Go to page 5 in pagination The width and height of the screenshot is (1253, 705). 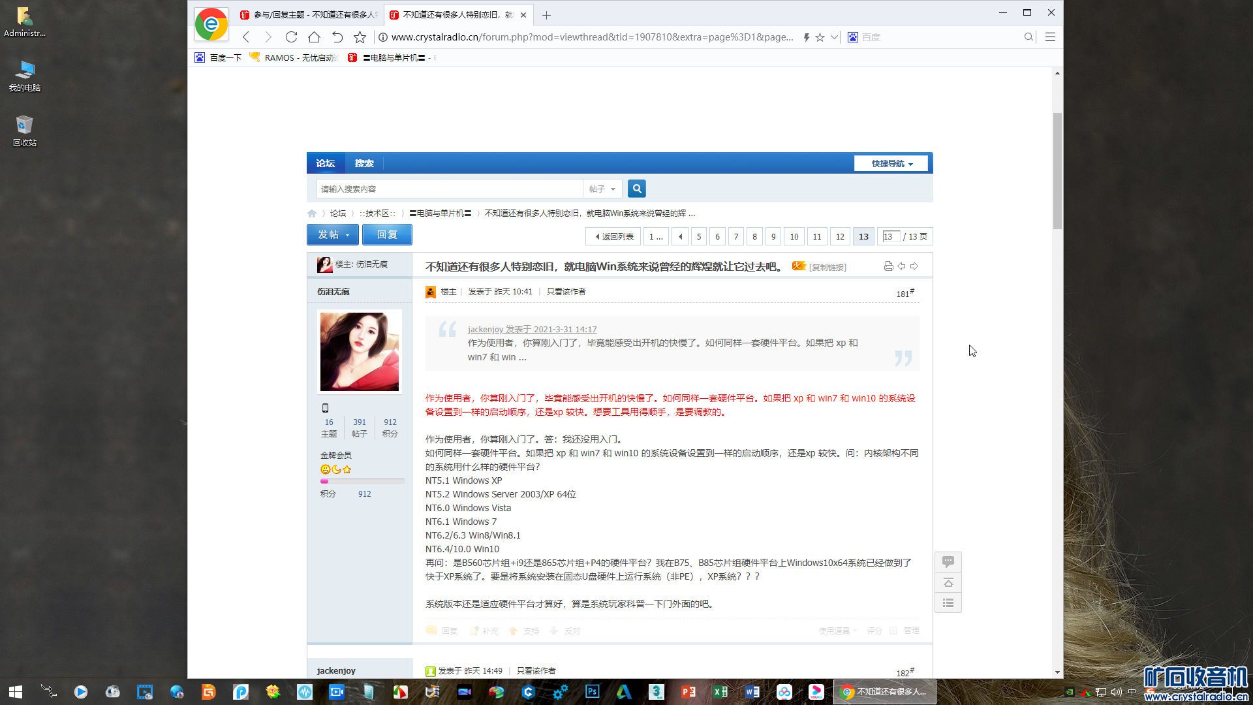pyautogui.click(x=699, y=236)
